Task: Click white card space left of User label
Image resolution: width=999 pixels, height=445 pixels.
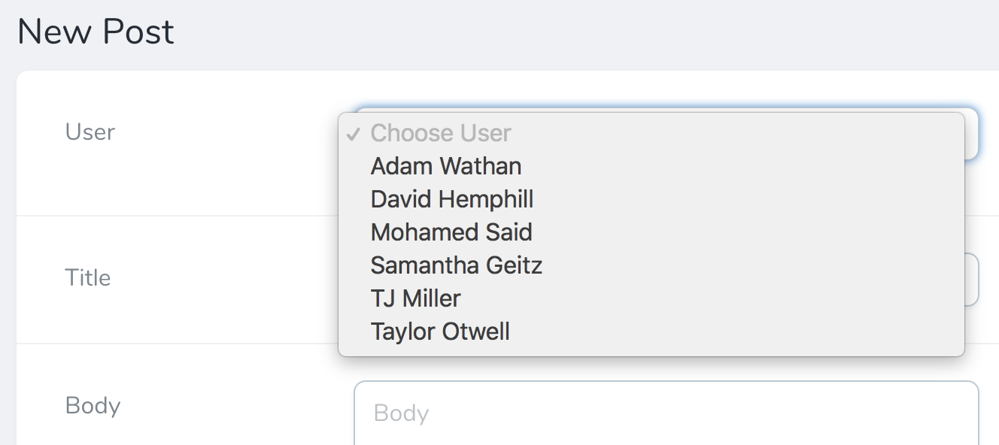Action: [39, 132]
